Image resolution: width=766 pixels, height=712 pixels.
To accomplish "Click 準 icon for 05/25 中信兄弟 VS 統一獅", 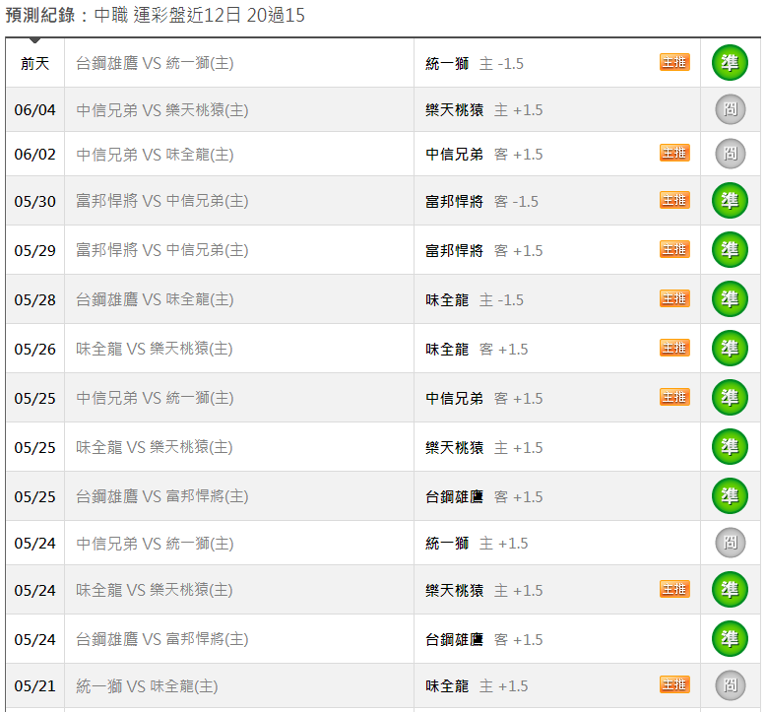I will [x=730, y=397].
